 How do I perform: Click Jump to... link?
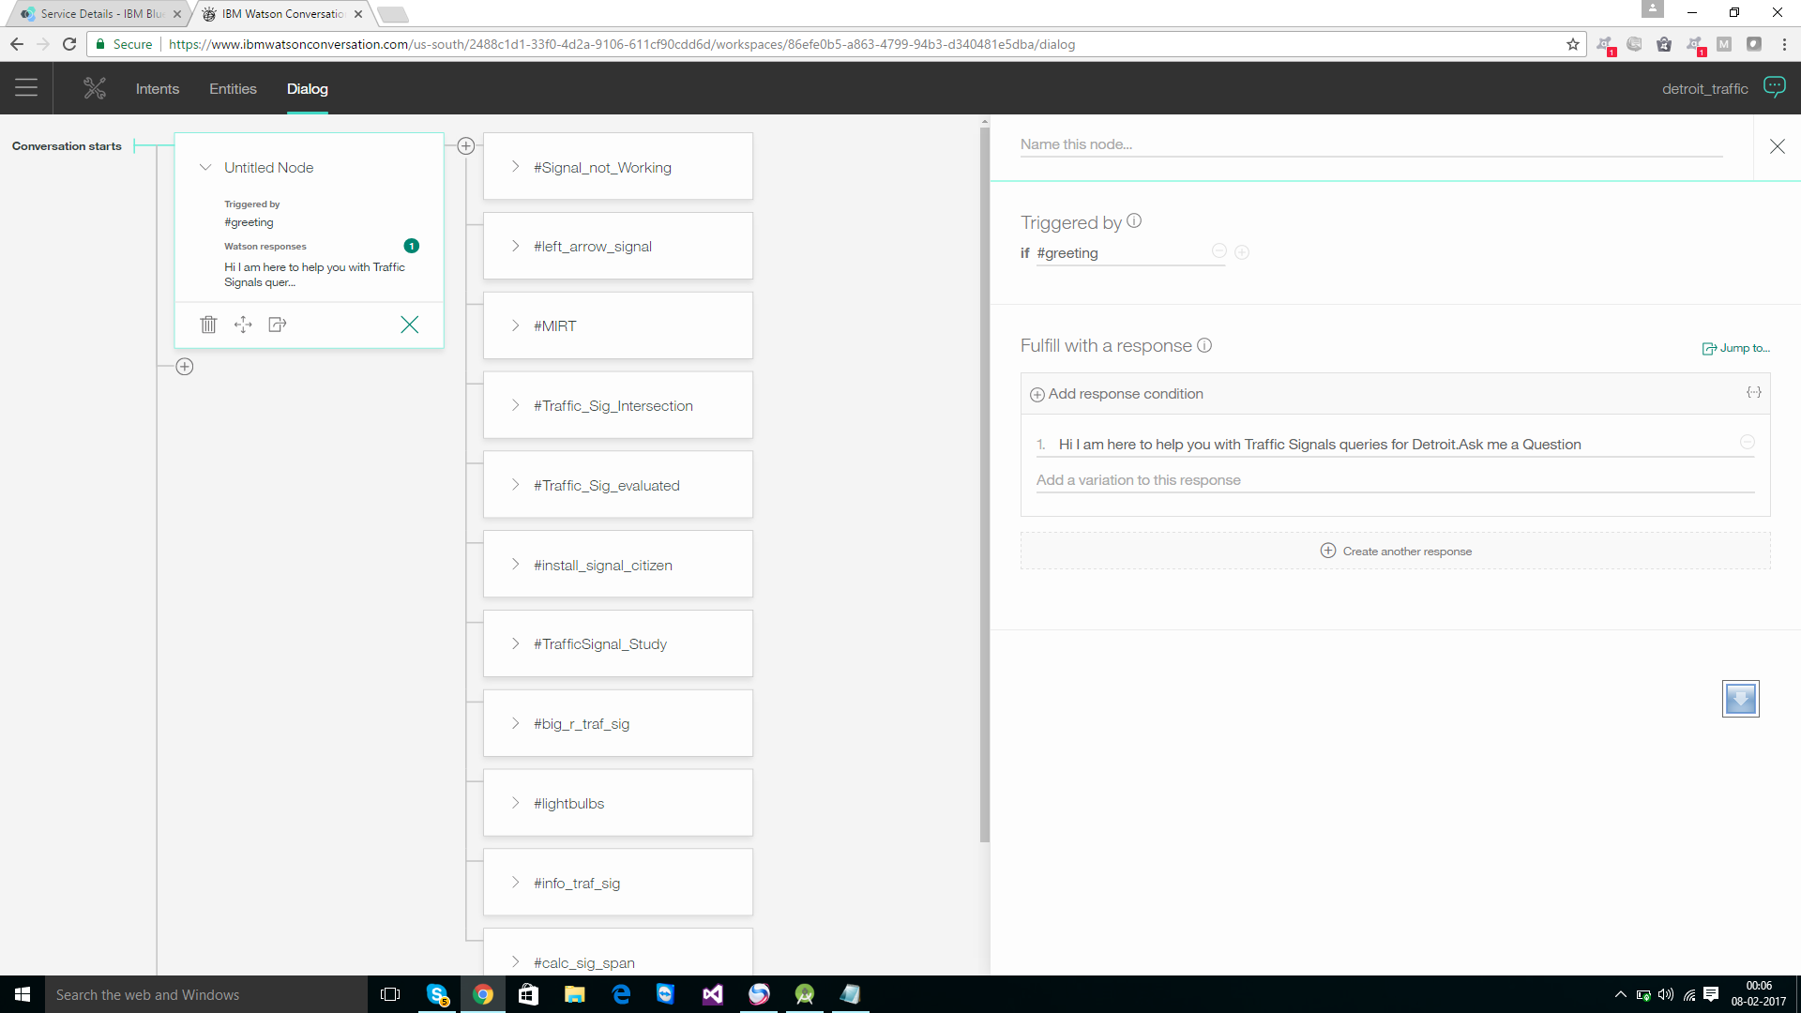[x=1736, y=348]
